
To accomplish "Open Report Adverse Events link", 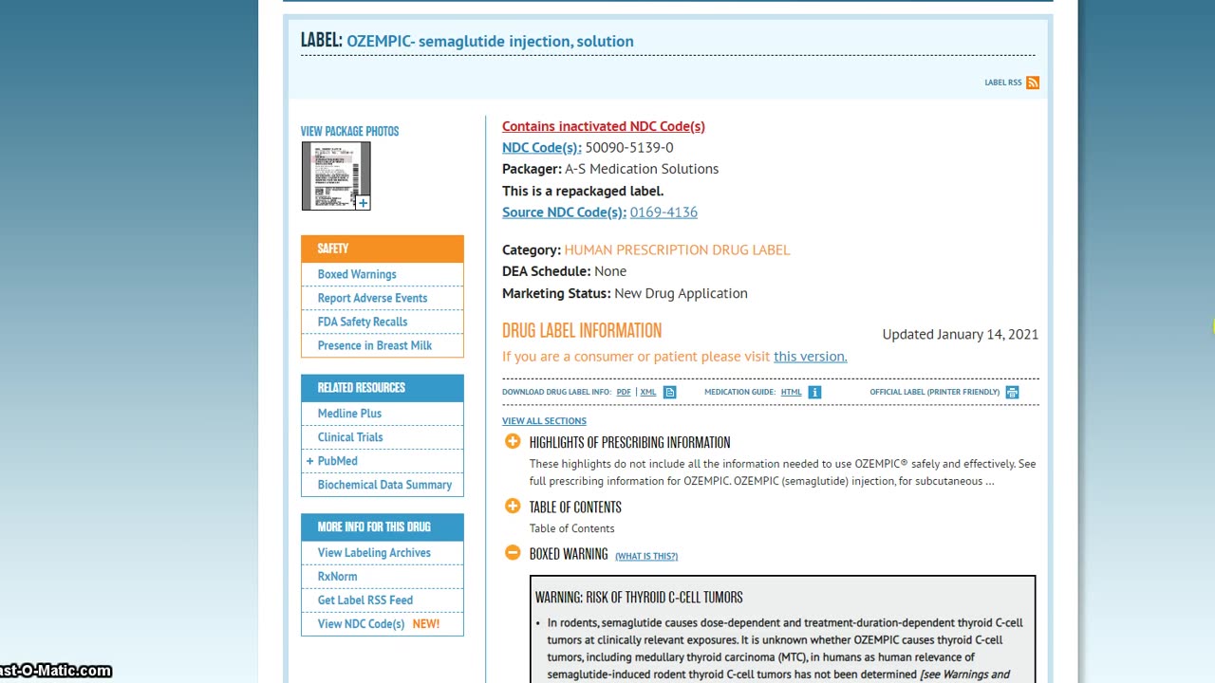I will pyautogui.click(x=372, y=298).
